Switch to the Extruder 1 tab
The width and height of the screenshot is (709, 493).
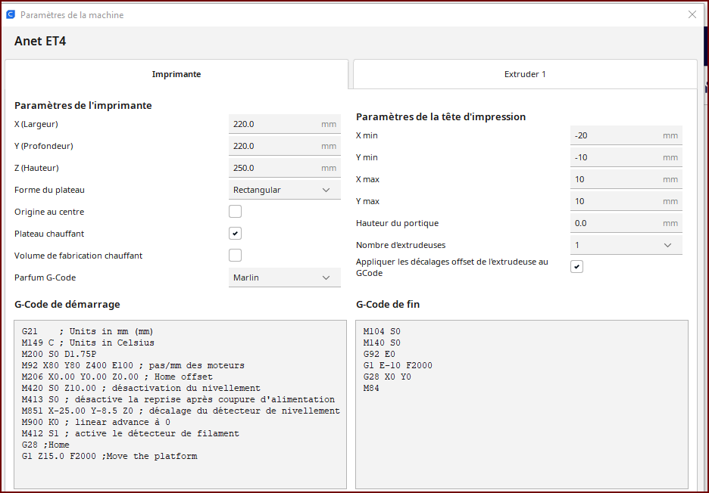click(525, 74)
